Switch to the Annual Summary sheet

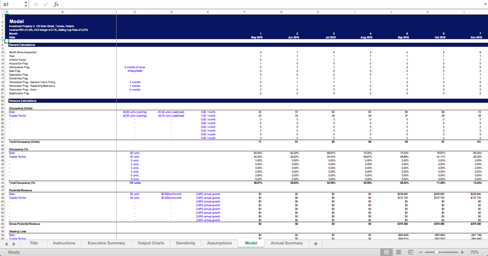point(287,243)
